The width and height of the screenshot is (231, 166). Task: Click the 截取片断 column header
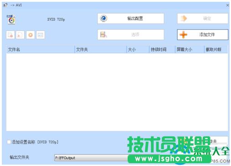point(216,50)
